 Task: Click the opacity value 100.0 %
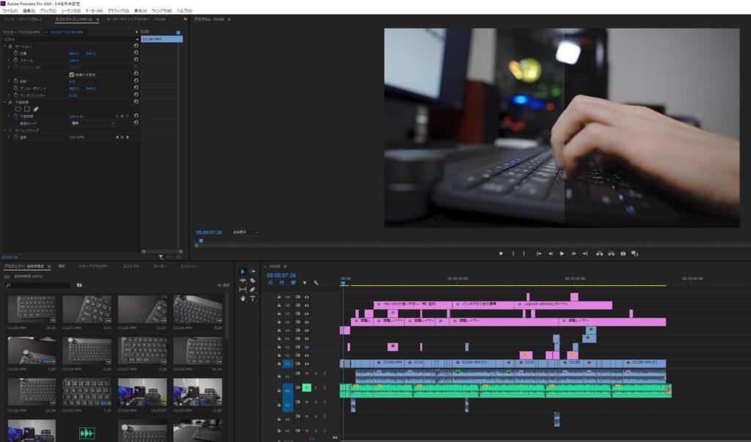point(76,117)
